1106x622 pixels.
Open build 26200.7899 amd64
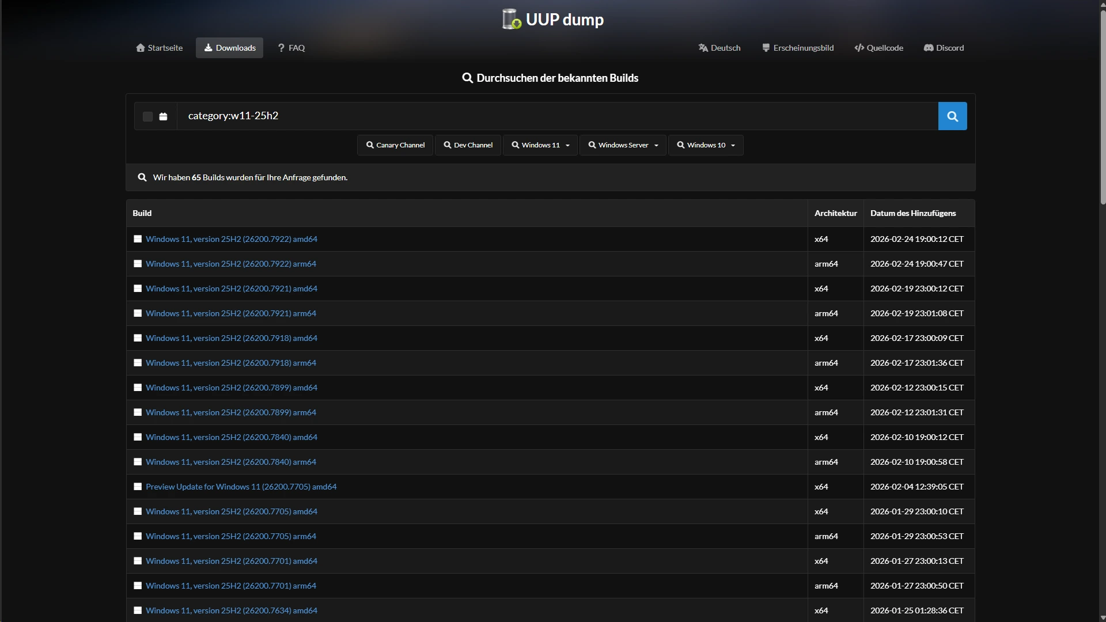231,388
